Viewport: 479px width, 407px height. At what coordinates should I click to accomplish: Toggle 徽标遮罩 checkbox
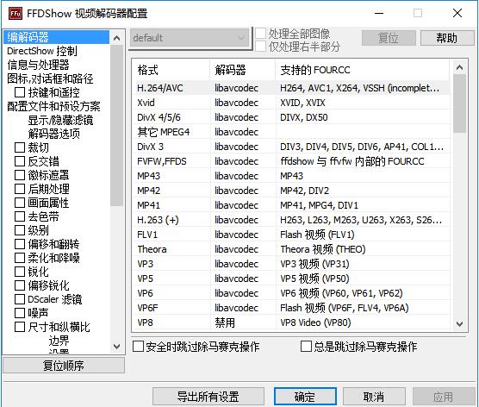(x=20, y=175)
